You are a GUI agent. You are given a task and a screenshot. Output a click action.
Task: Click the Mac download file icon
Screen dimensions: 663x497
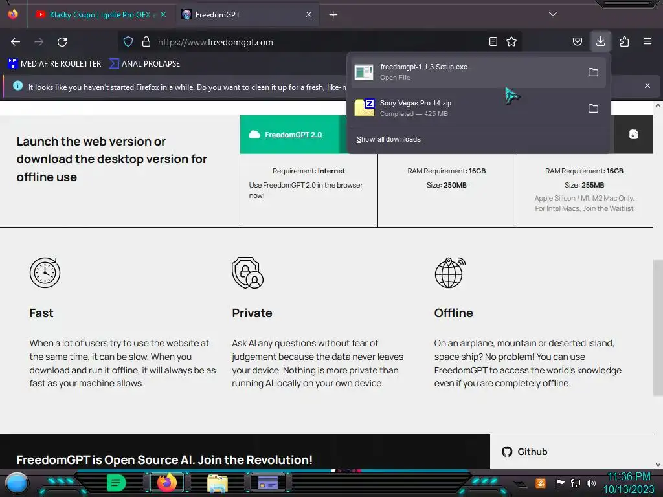pos(633,135)
